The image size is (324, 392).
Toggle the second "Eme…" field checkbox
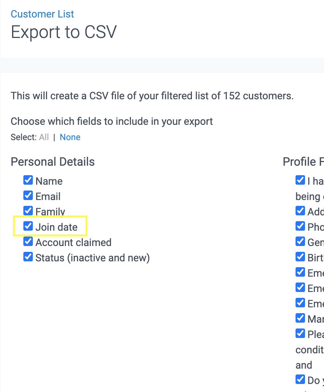(x=300, y=288)
